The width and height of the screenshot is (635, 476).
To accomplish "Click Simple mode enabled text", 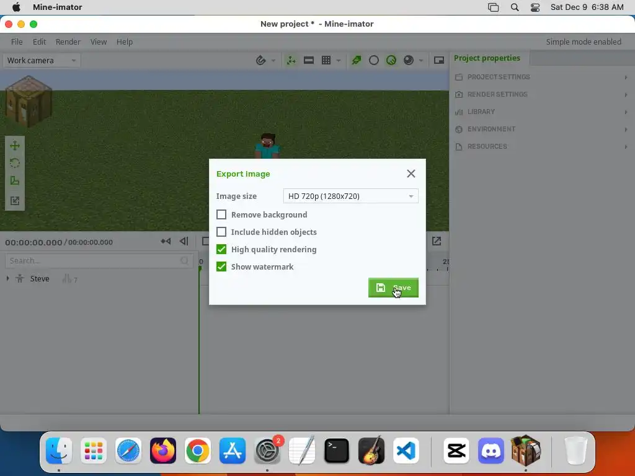I will [583, 42].
